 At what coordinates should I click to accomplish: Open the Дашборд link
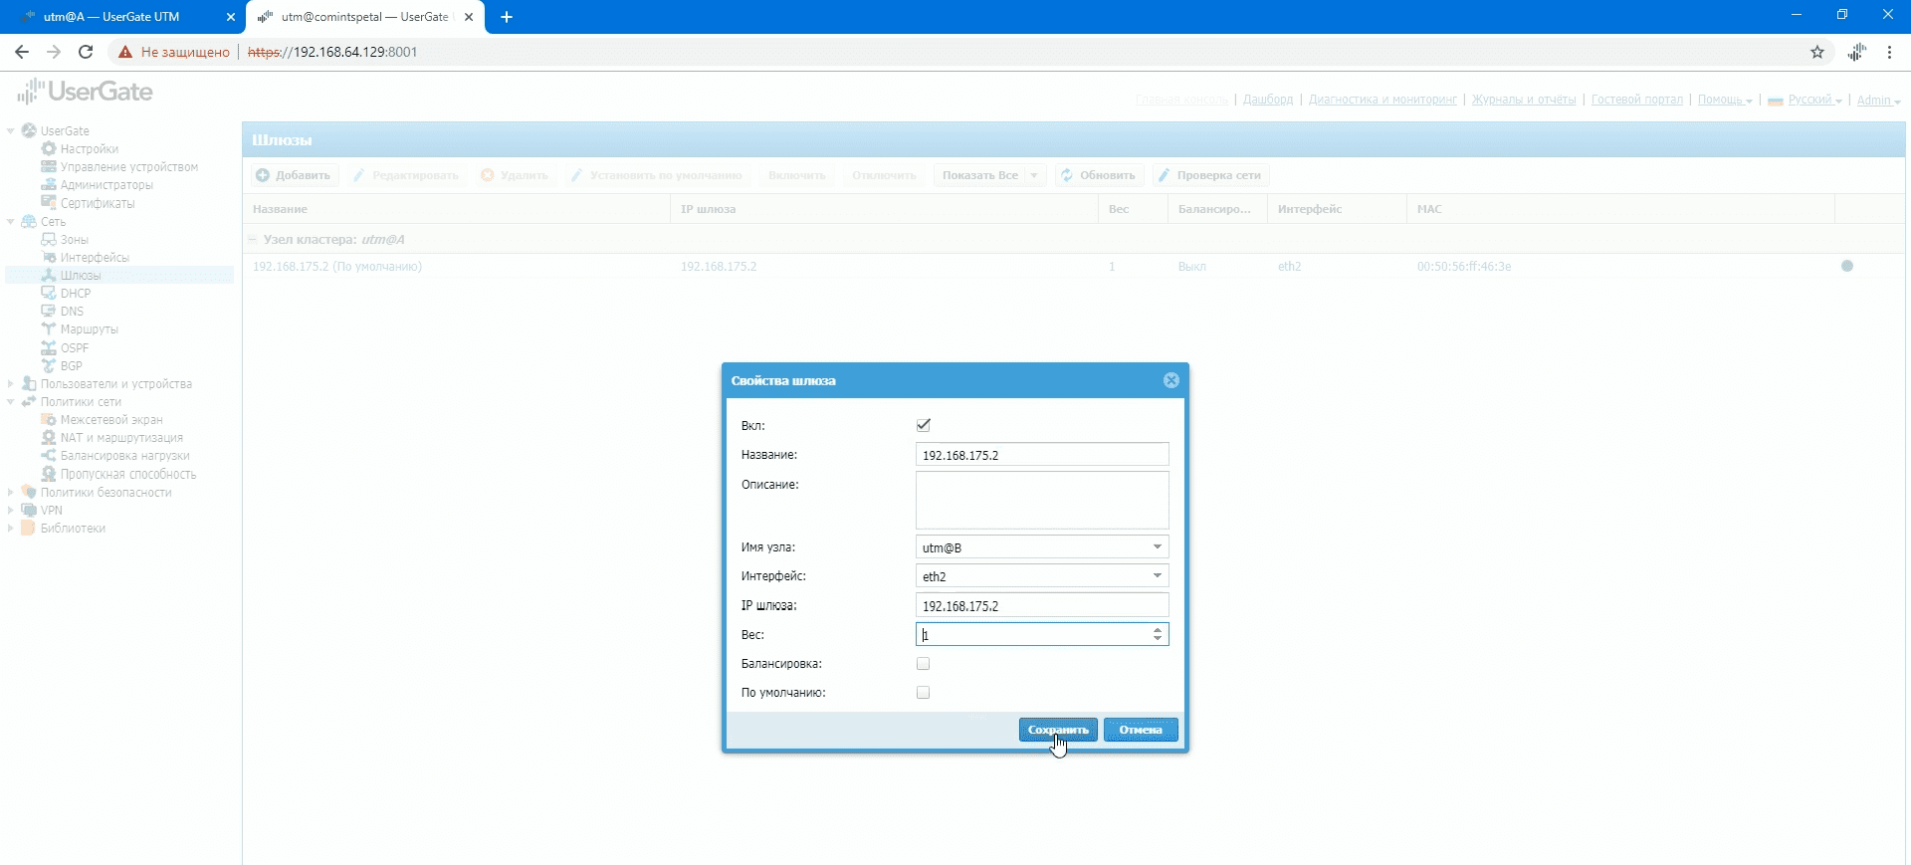tap(1268, 100)
